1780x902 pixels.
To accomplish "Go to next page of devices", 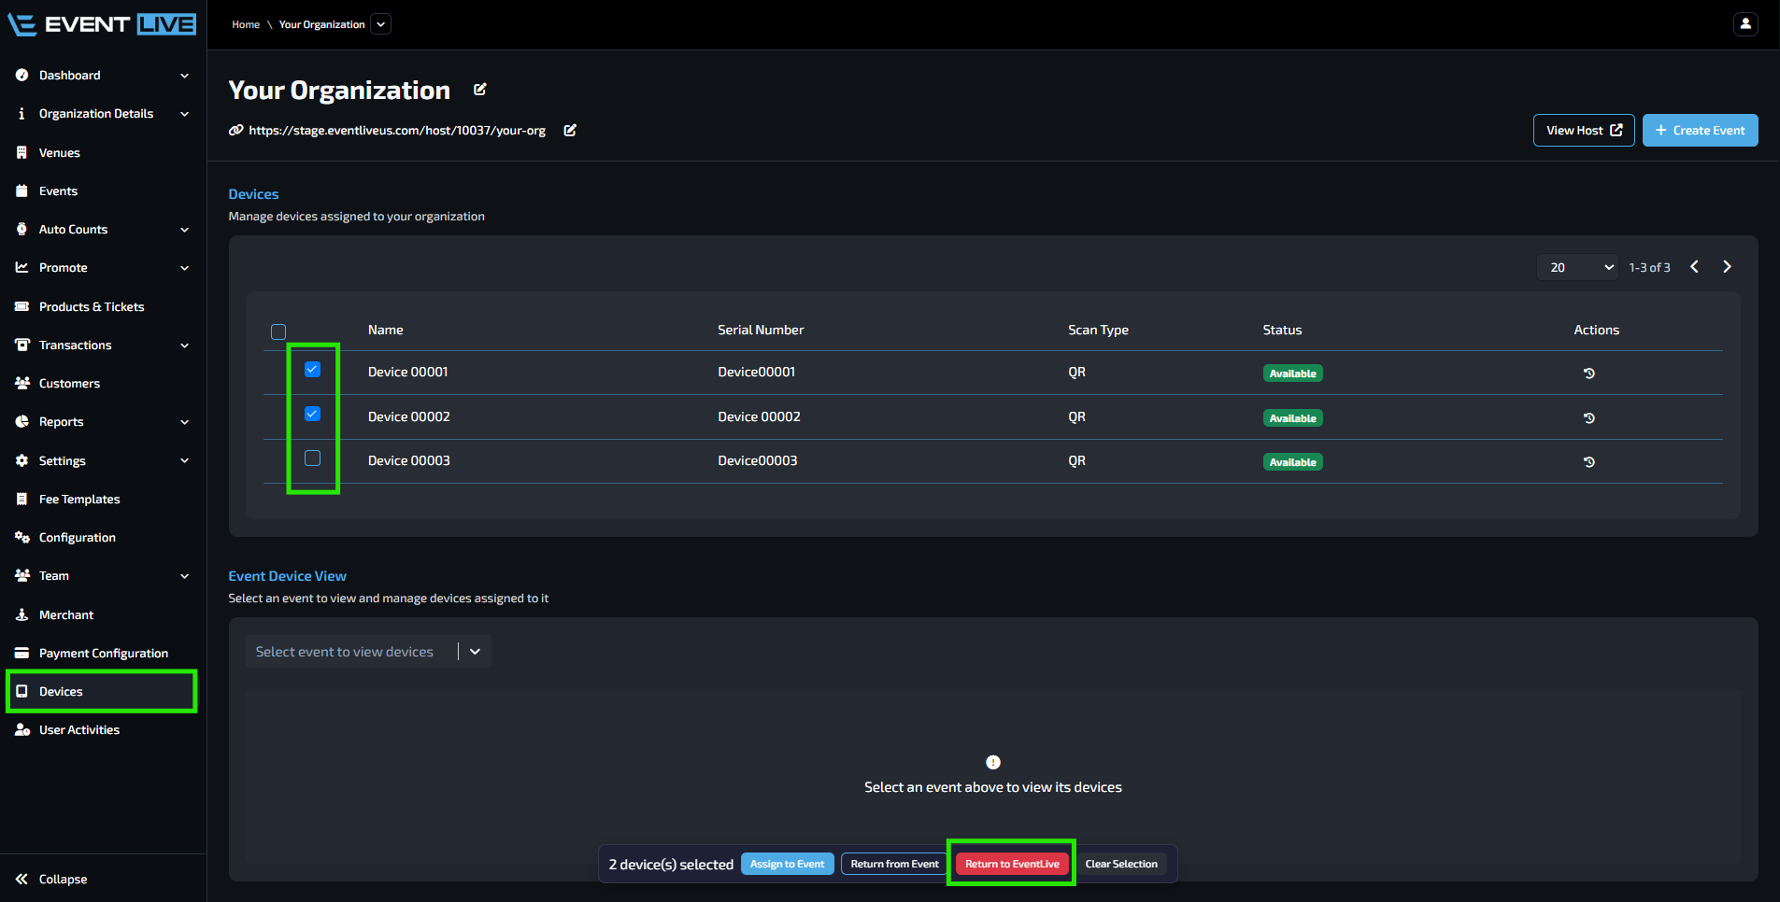I will pyautogui.click(x=1727, y=267).
